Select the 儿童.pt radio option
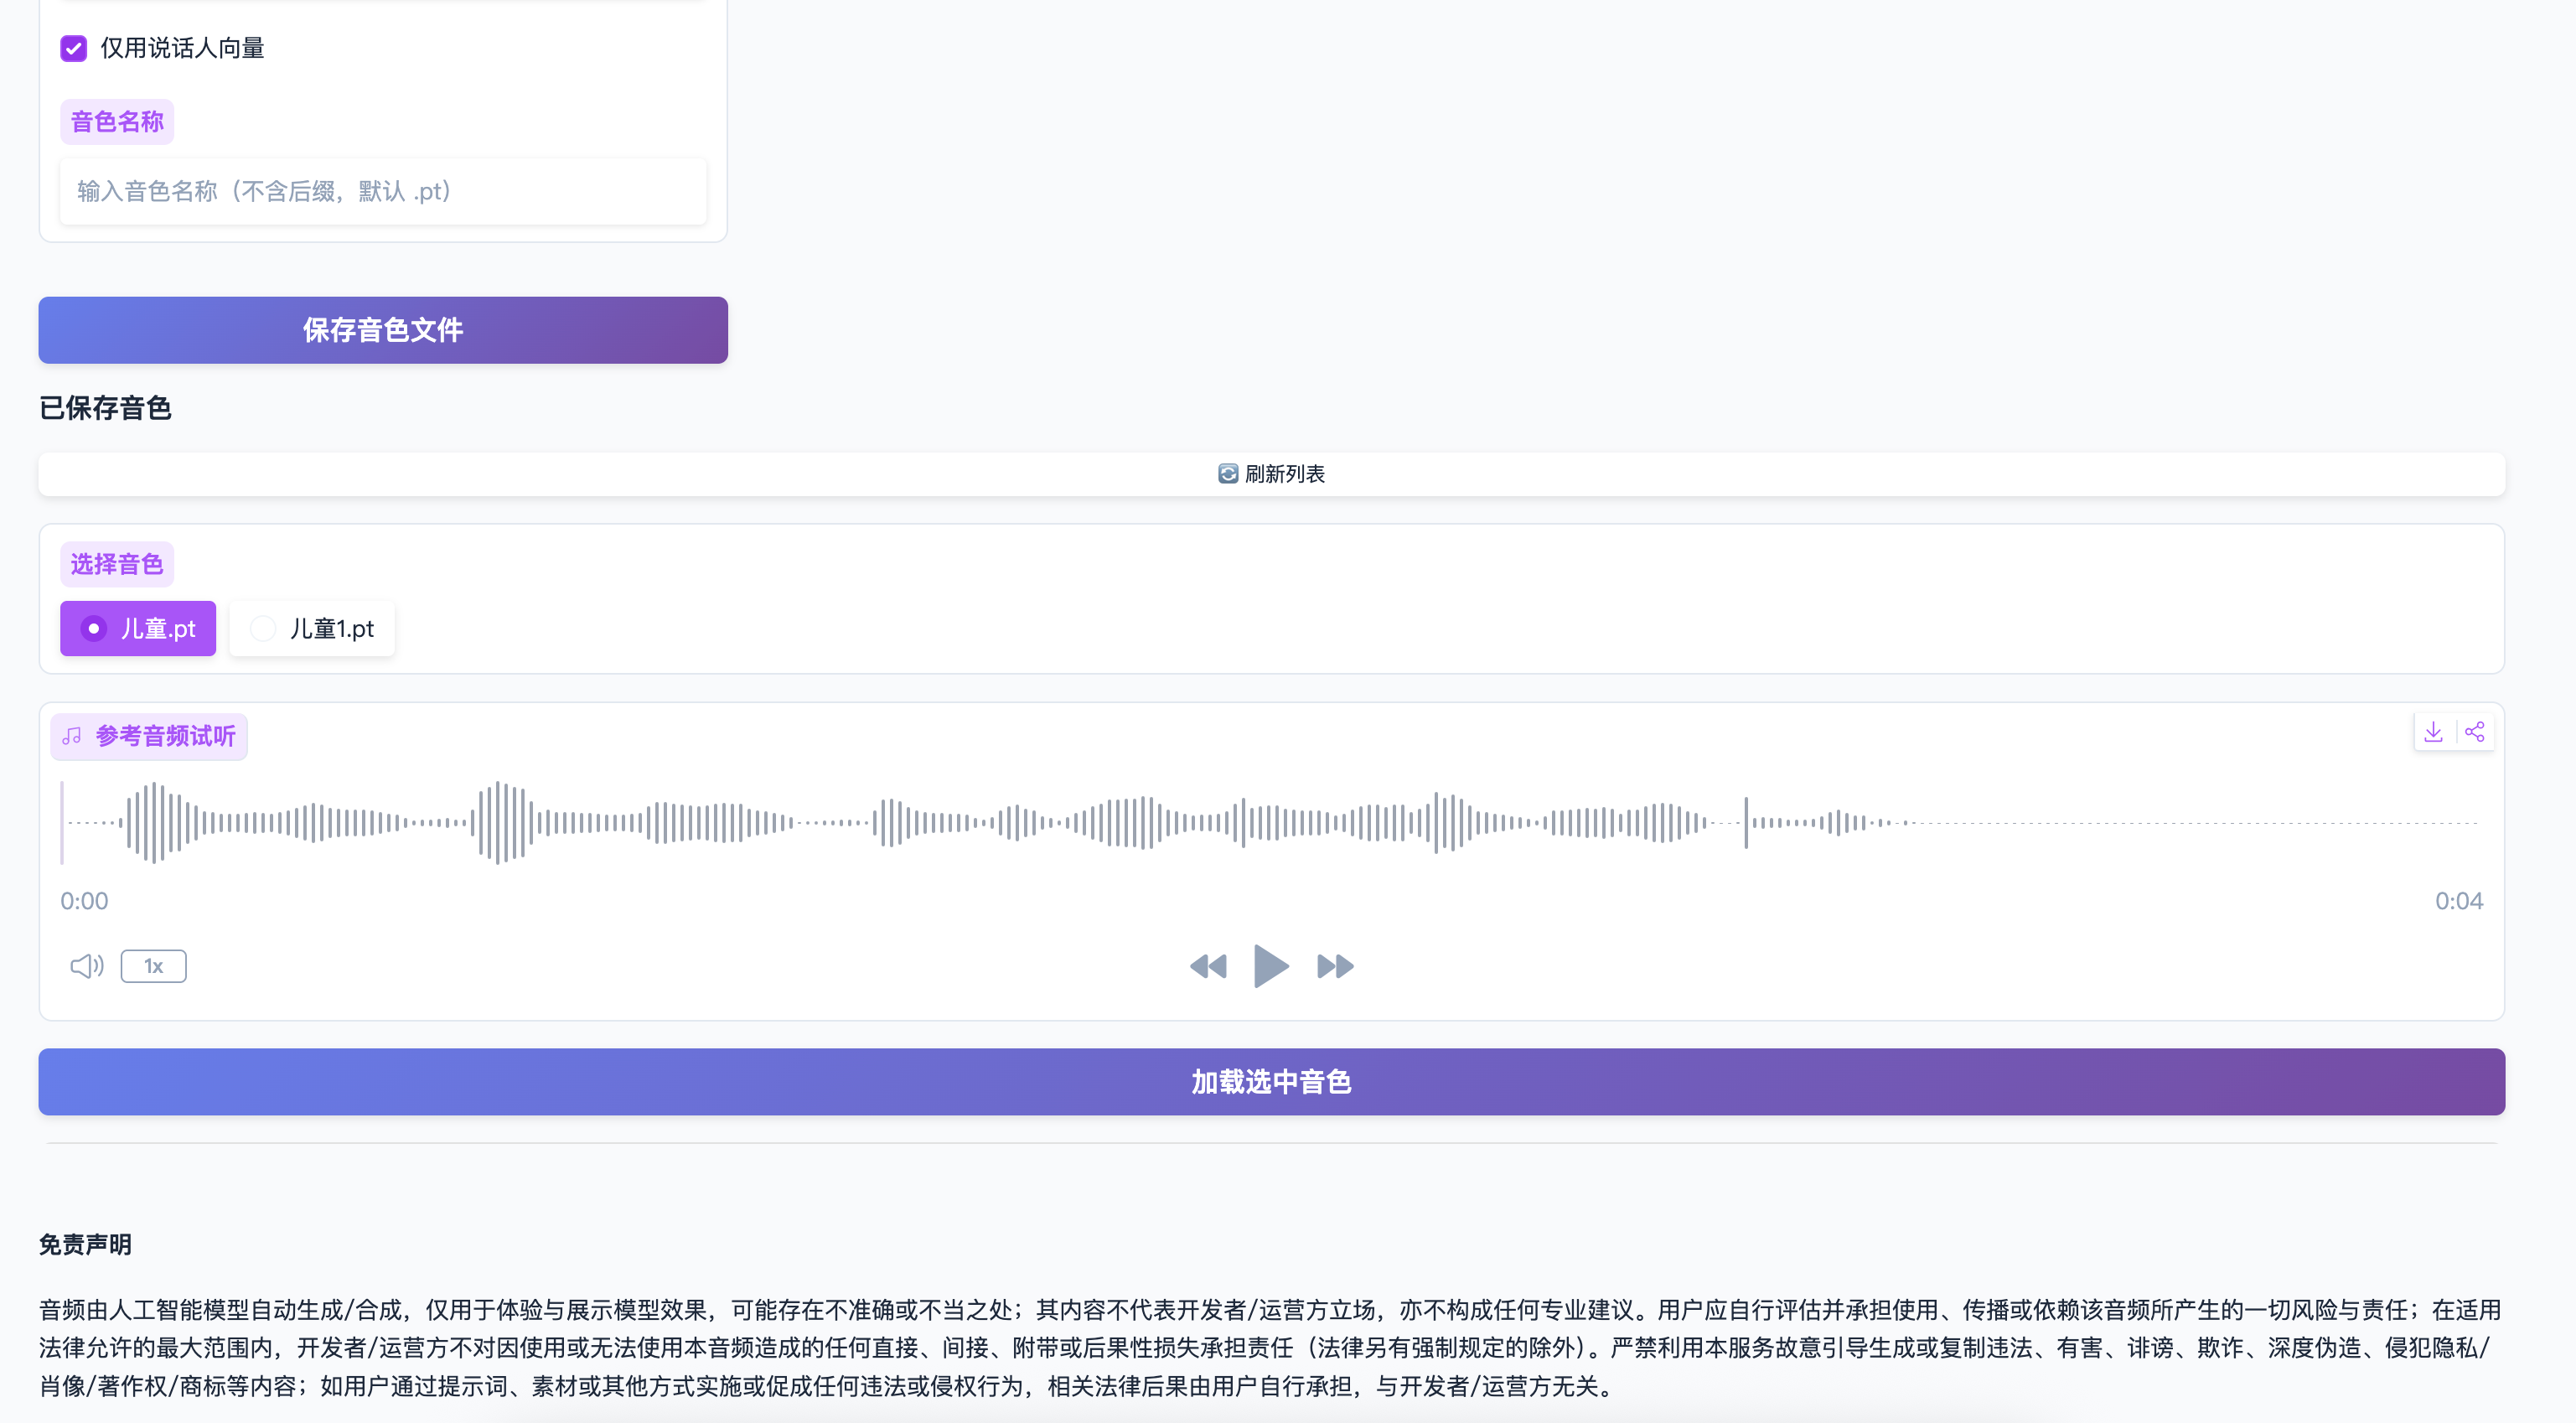 94,629
